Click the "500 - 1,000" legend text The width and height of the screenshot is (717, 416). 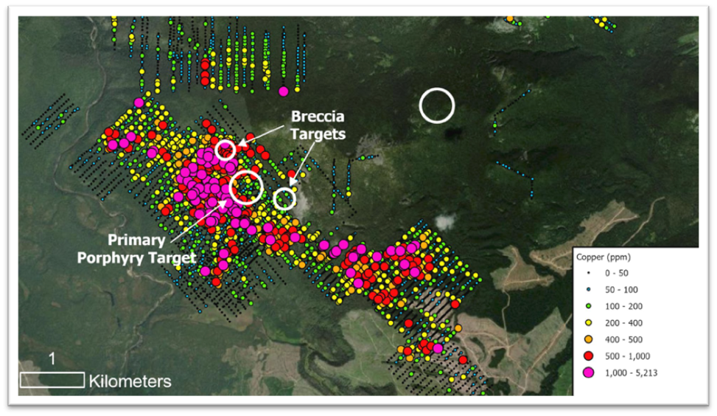click(629, 356)
